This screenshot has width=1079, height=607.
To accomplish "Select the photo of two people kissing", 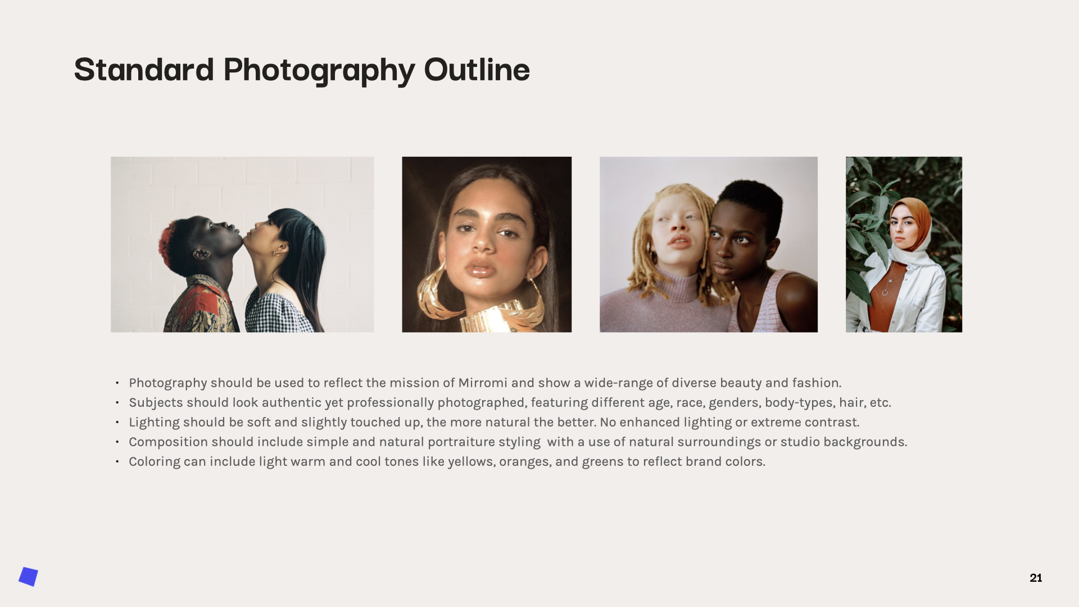I will click(x=242, y=244).
